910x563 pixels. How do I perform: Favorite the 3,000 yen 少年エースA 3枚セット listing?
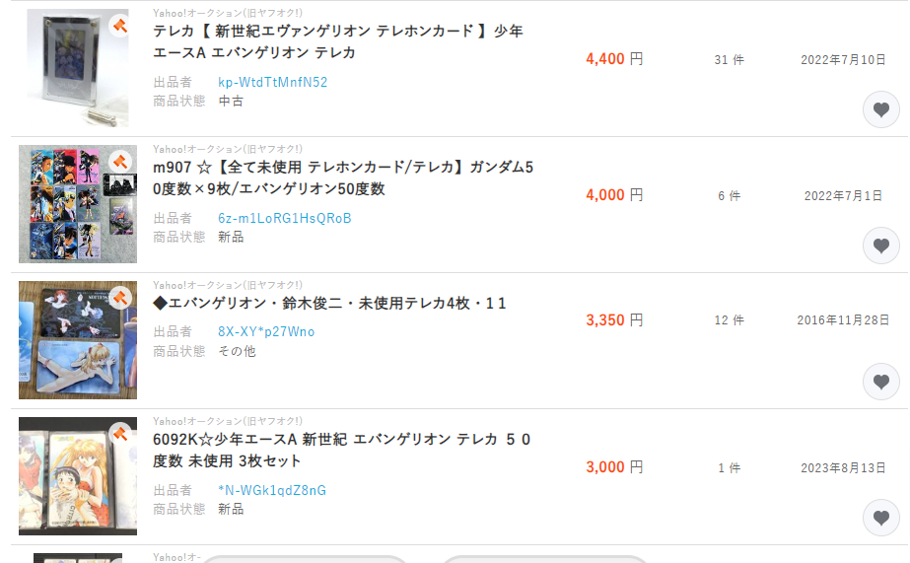point(881,518)
